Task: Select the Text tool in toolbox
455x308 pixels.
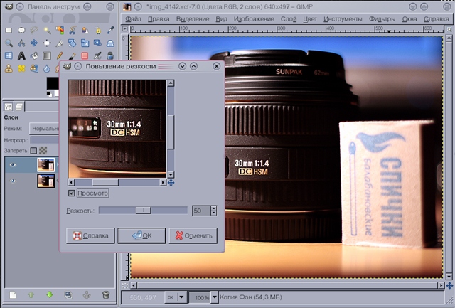Action: point(22,55)
